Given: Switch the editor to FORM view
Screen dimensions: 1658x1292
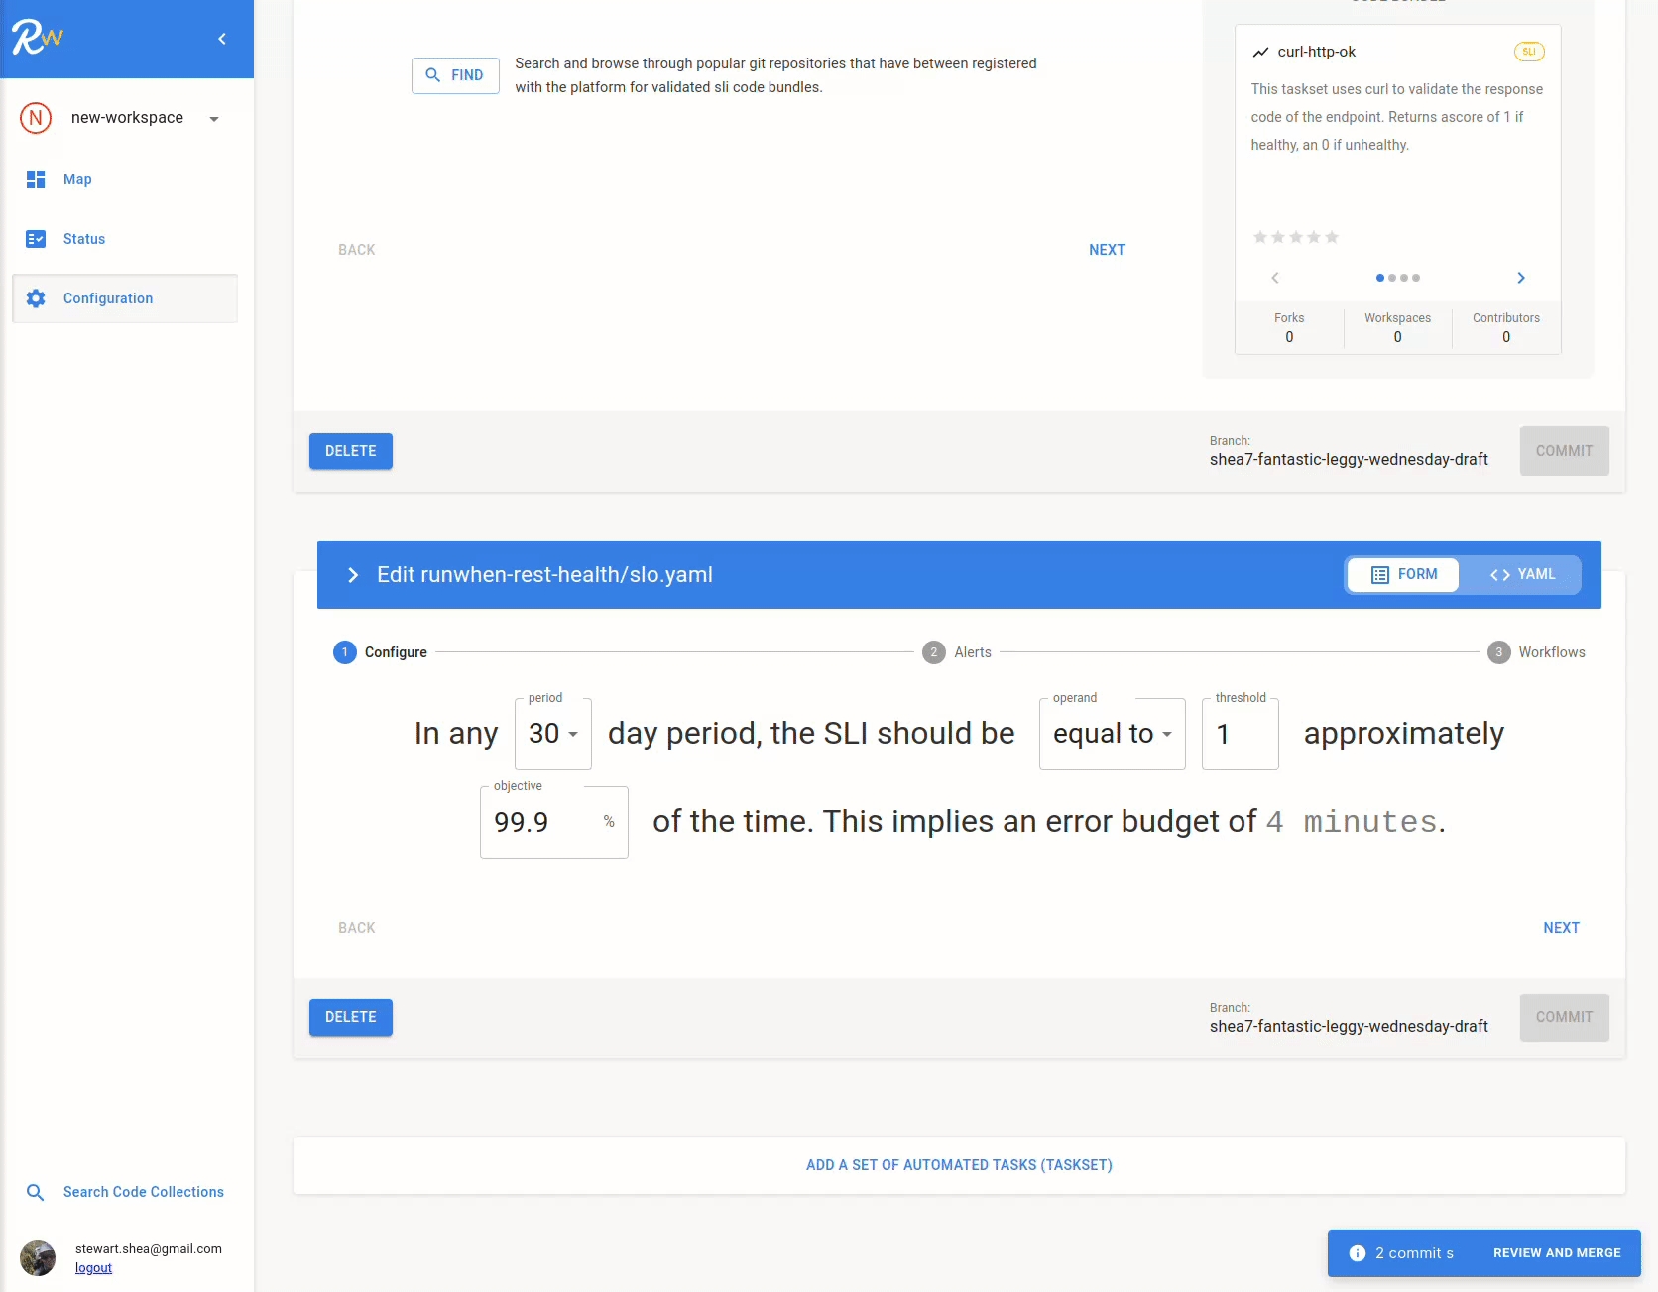Looking at the screenshot, I should [1402, 574].
